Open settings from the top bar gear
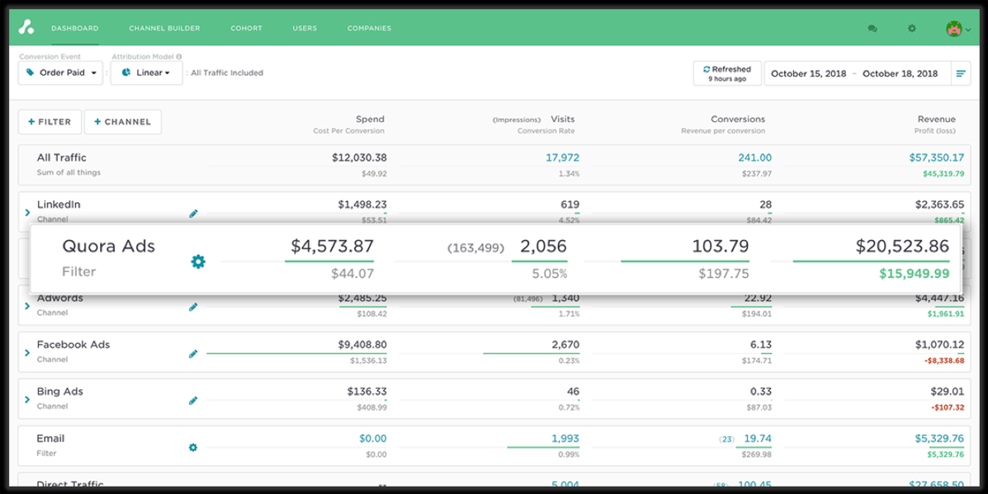The width and height of the screenshot is (988, 494). click(x=912, y=28)
